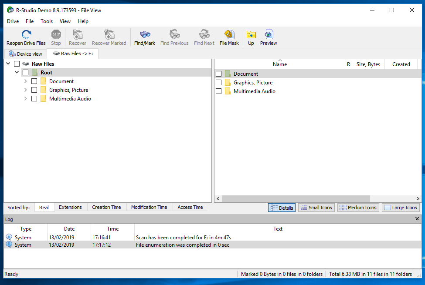The height and width of the screenshot is (285, 425).
Task: Expand the Multimedia Audio tree node
Action: click(x=25, y=98)
